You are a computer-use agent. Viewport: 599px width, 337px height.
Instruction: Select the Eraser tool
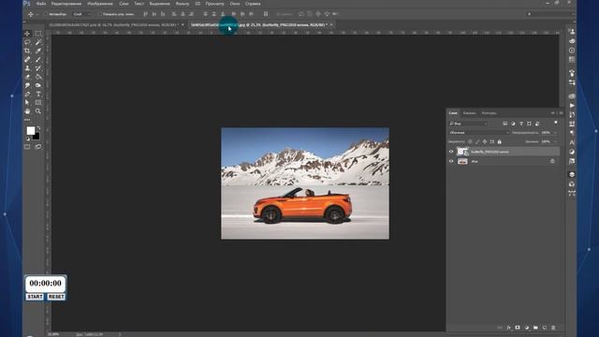click(x=27, y=77)
